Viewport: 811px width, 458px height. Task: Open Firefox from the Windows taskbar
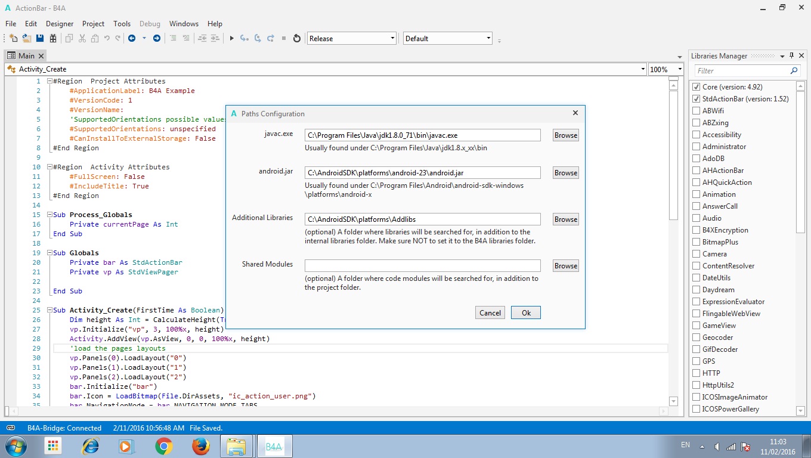[201, 446]
